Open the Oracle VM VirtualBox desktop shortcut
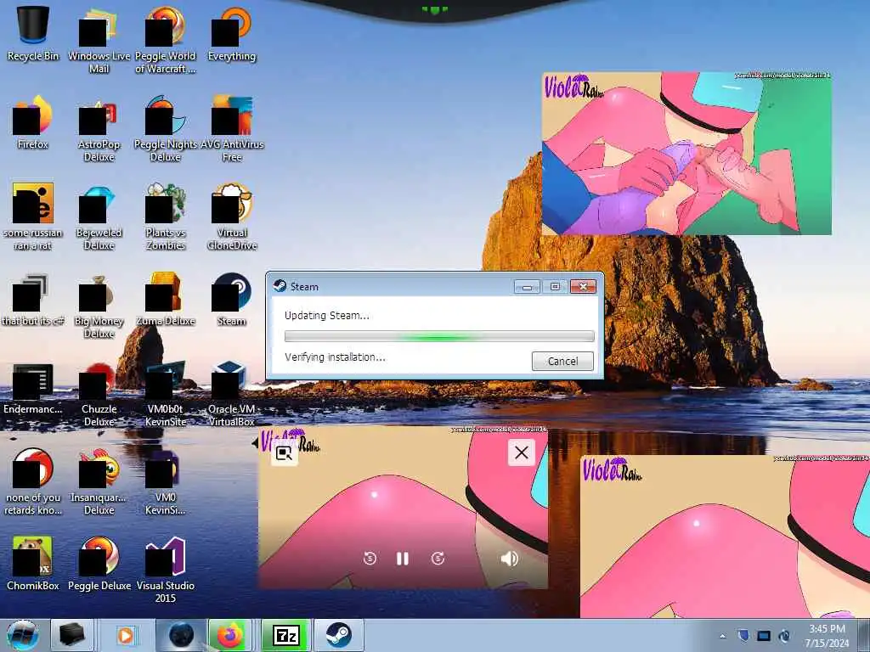This screenshot has width=870, height=652. click(x=232, y=394)
